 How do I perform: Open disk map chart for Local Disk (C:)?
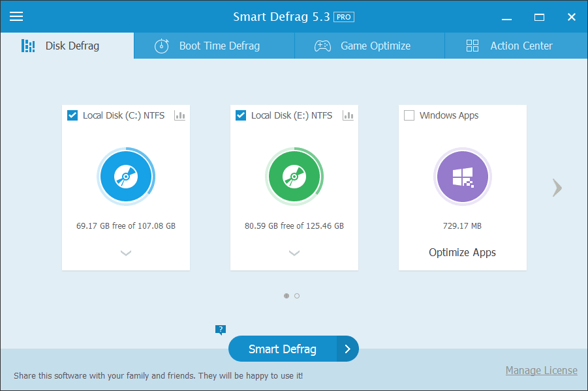click(x=179, y=115)
